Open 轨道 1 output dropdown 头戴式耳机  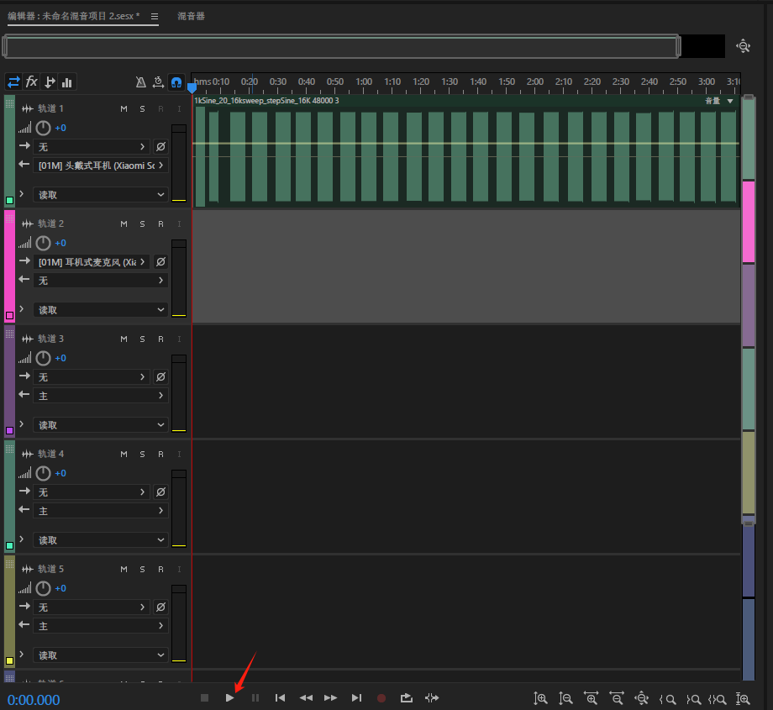click(101, 166)
